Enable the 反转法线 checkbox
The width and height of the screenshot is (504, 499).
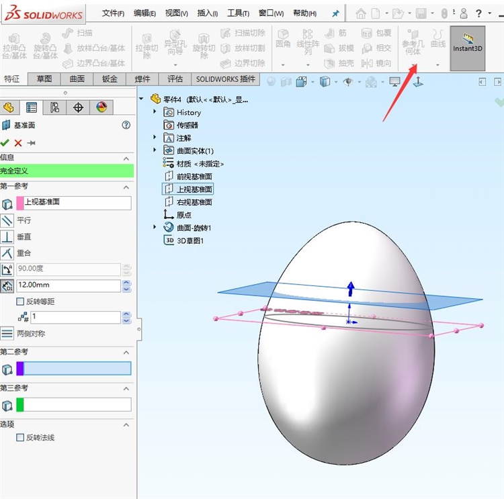coord(20,437)
